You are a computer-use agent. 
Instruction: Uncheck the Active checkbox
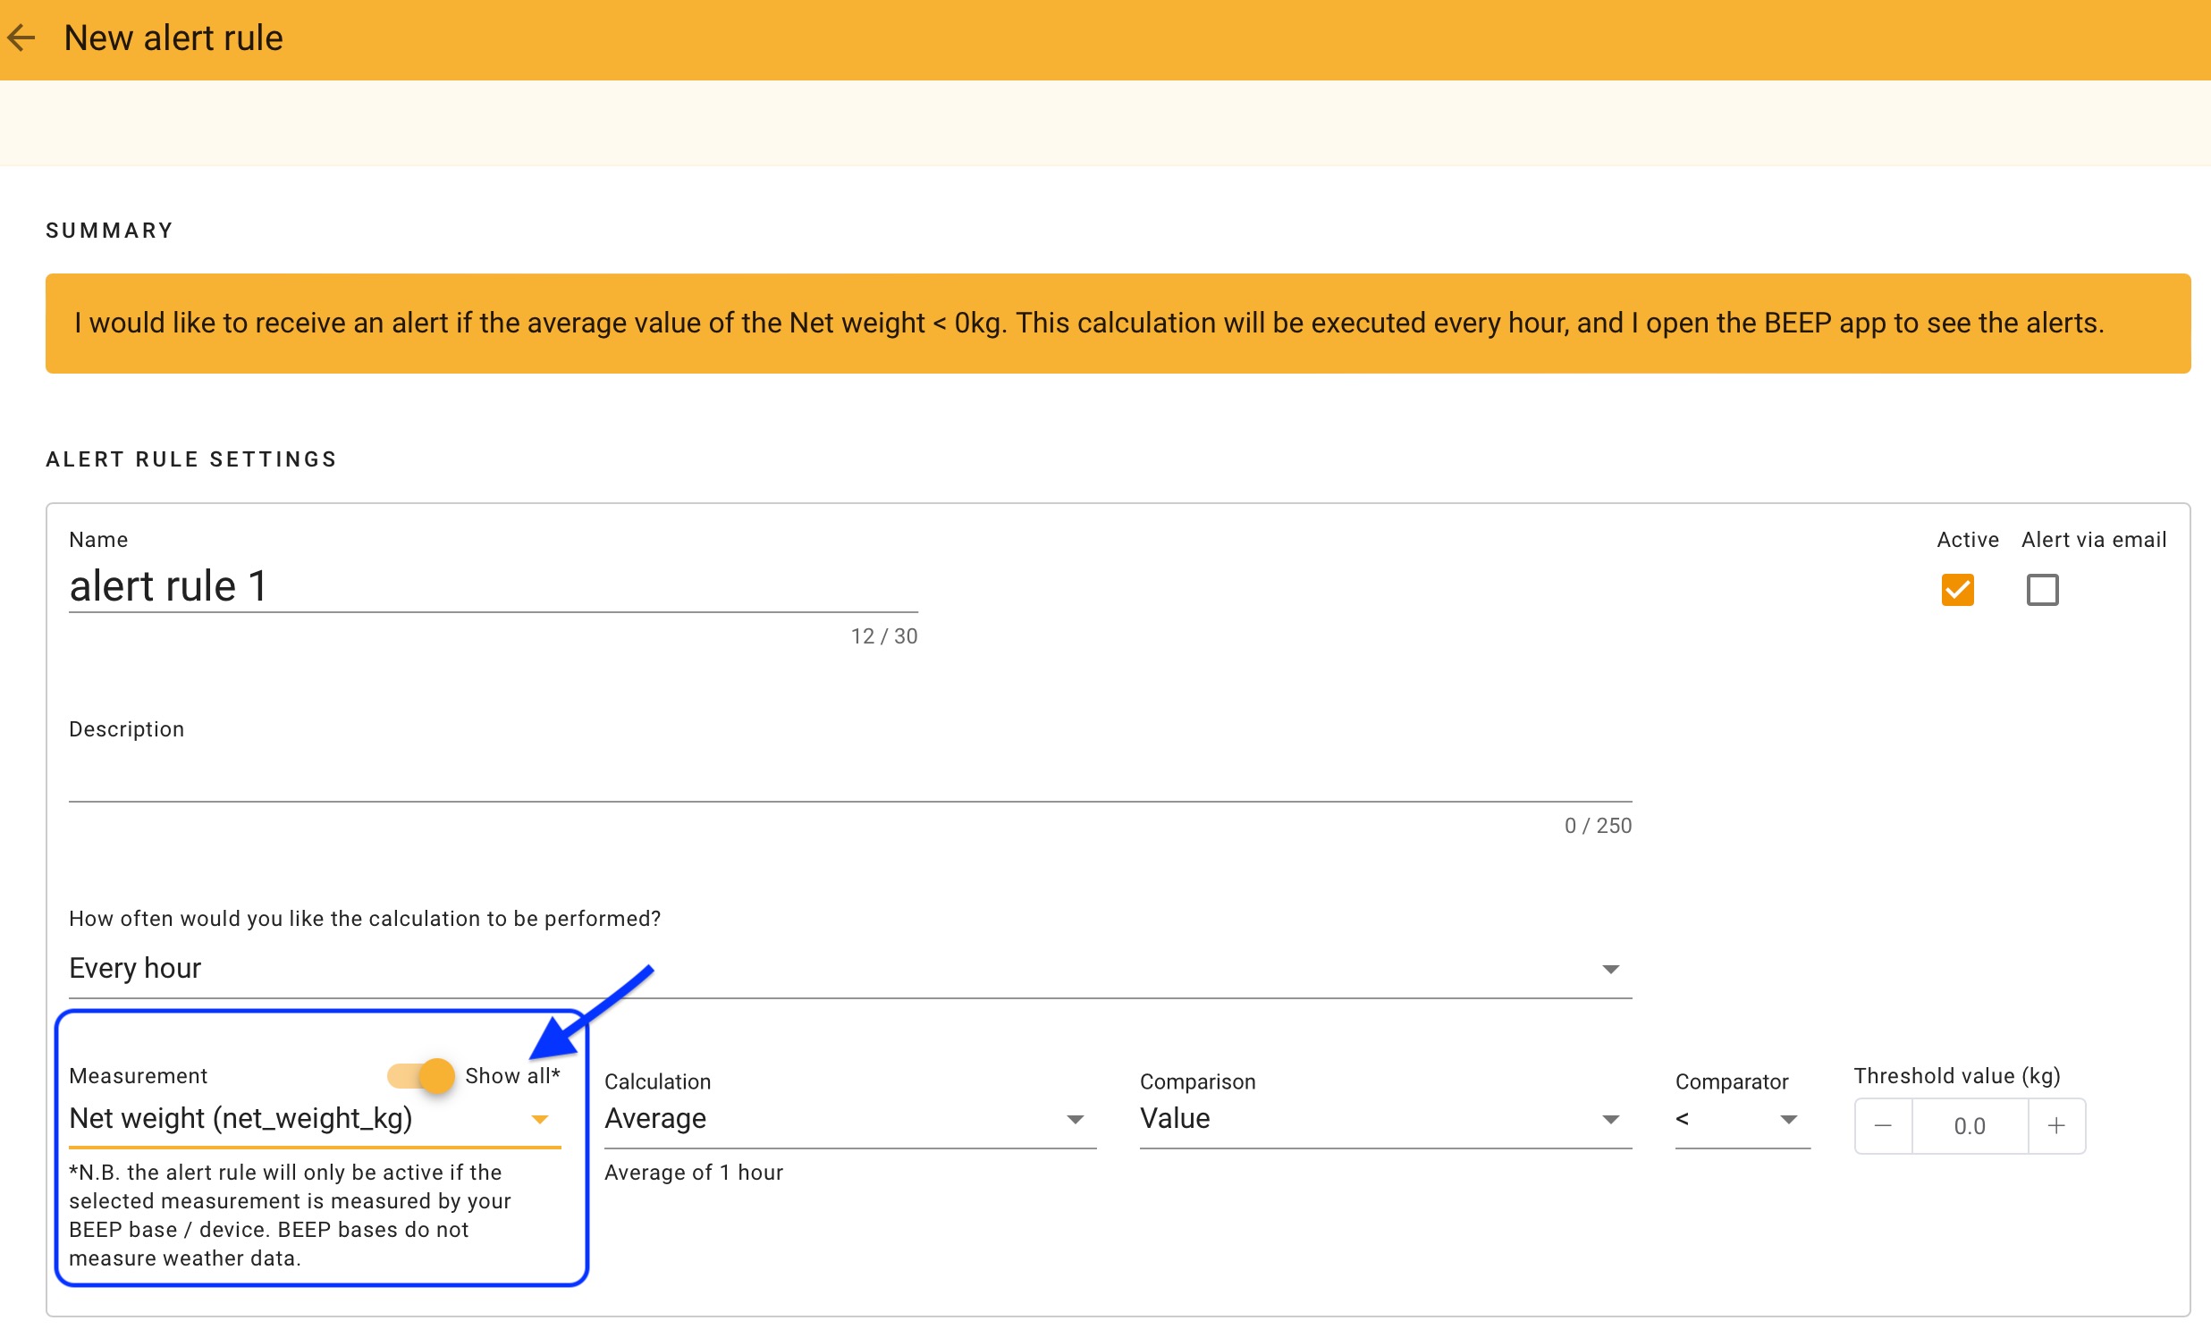pyautogui.click(x=1956, y=589)
